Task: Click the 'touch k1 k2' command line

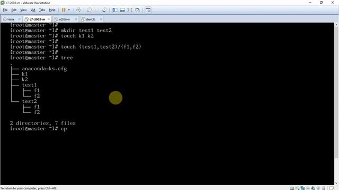Action: click(77, 36)
